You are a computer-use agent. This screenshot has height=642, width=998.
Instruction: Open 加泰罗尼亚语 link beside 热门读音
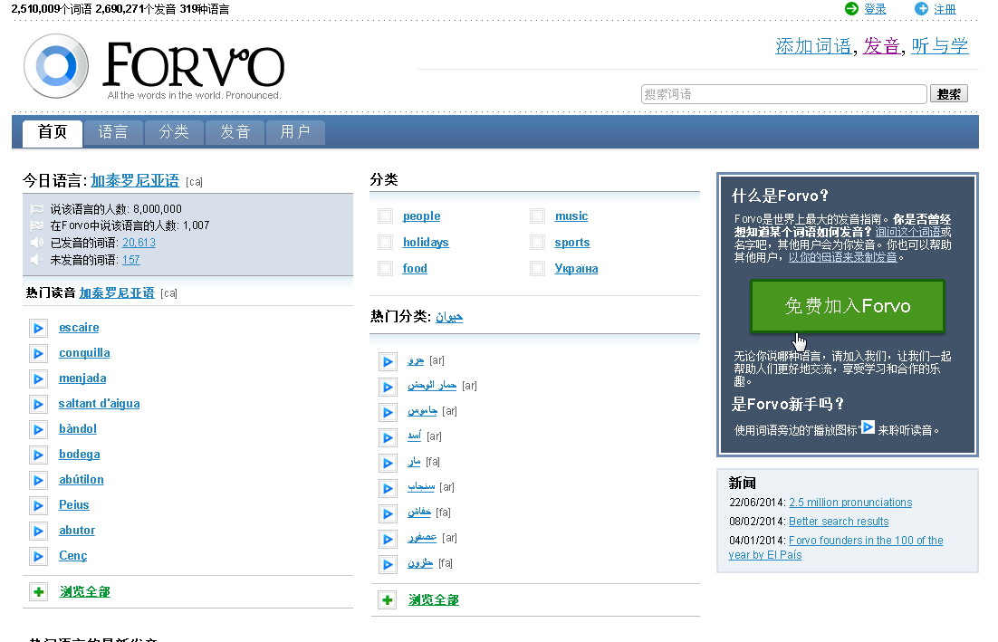[x=117, y=292]
